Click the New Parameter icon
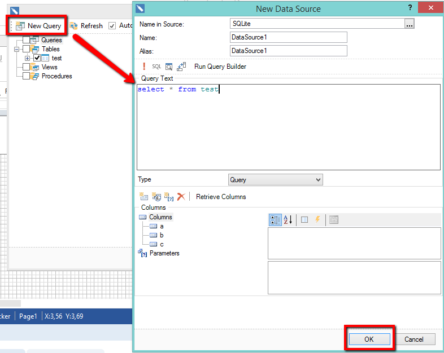This screenshot has width=444, height=353. (169, 197)
